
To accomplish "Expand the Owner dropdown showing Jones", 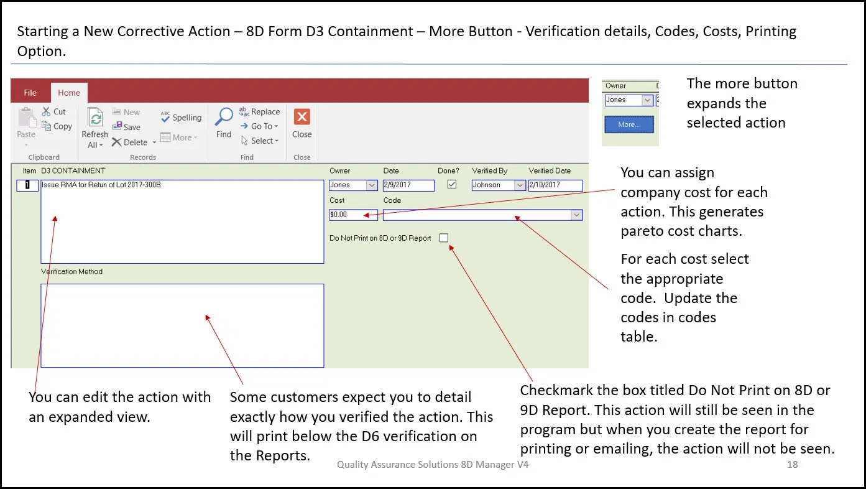I will coord(371,185).
